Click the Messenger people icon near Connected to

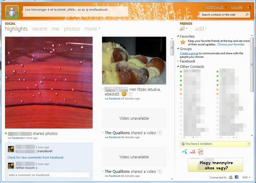point(231,177)
